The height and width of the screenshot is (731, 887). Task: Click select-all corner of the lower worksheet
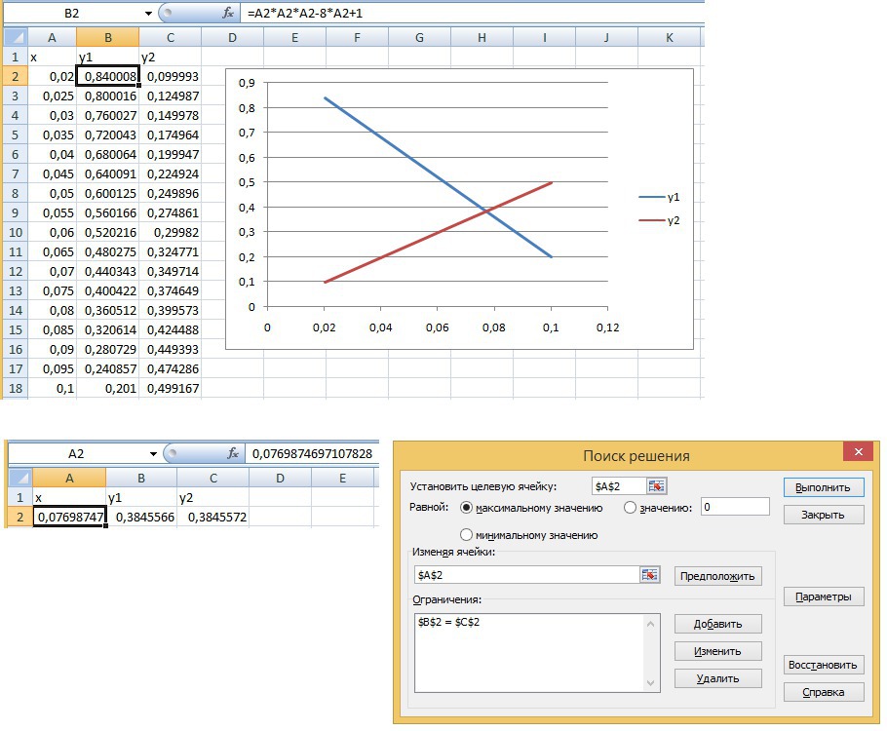(17, 478)
